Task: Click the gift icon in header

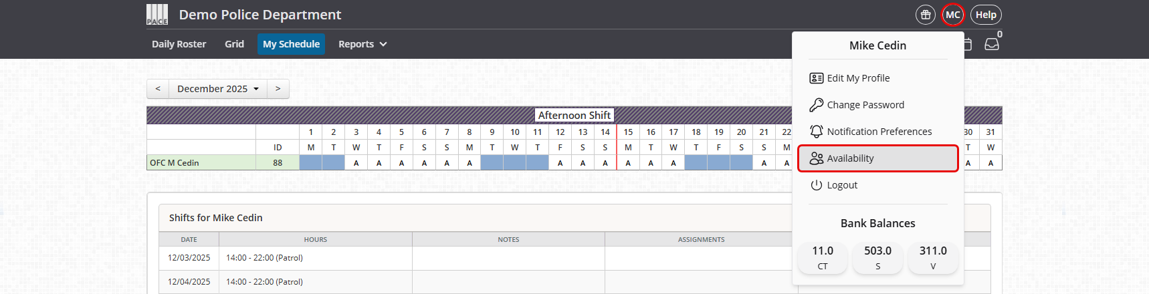Action: 926,15
